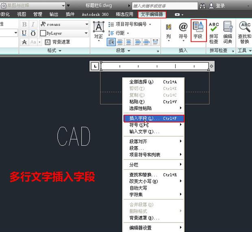
Task: Switch to the 管理 ribbon tab
Action: (38, 14)
